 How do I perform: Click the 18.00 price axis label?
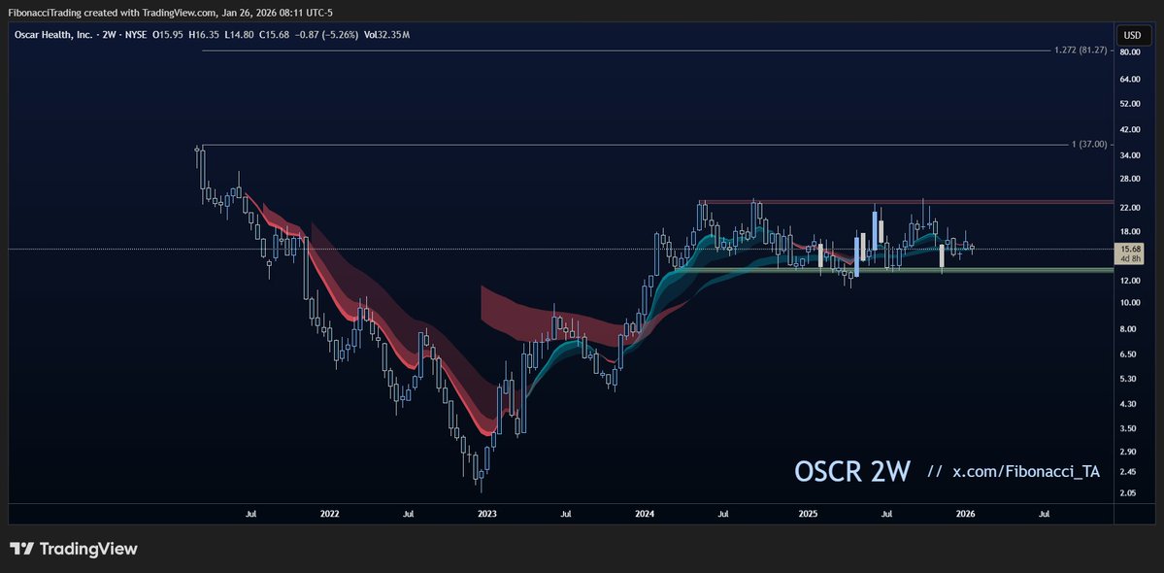point(1130,231)
